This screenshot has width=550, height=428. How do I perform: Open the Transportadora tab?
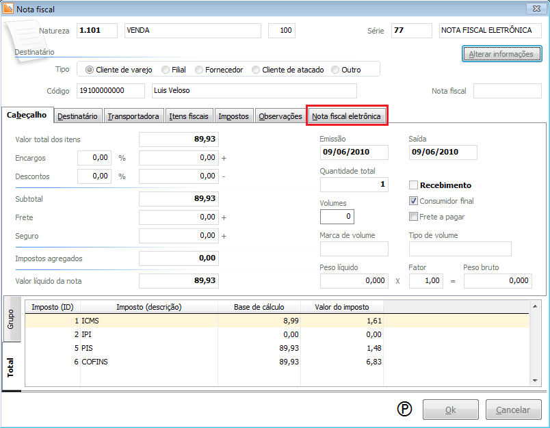pyautogui.click(x=133, y=116)
